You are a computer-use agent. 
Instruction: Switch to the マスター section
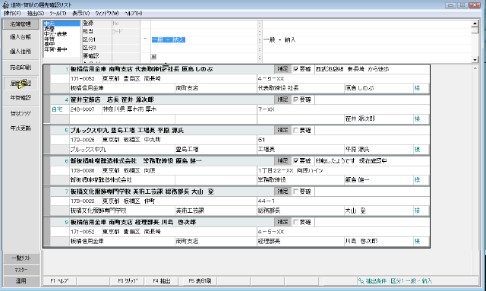pos(21,270)
